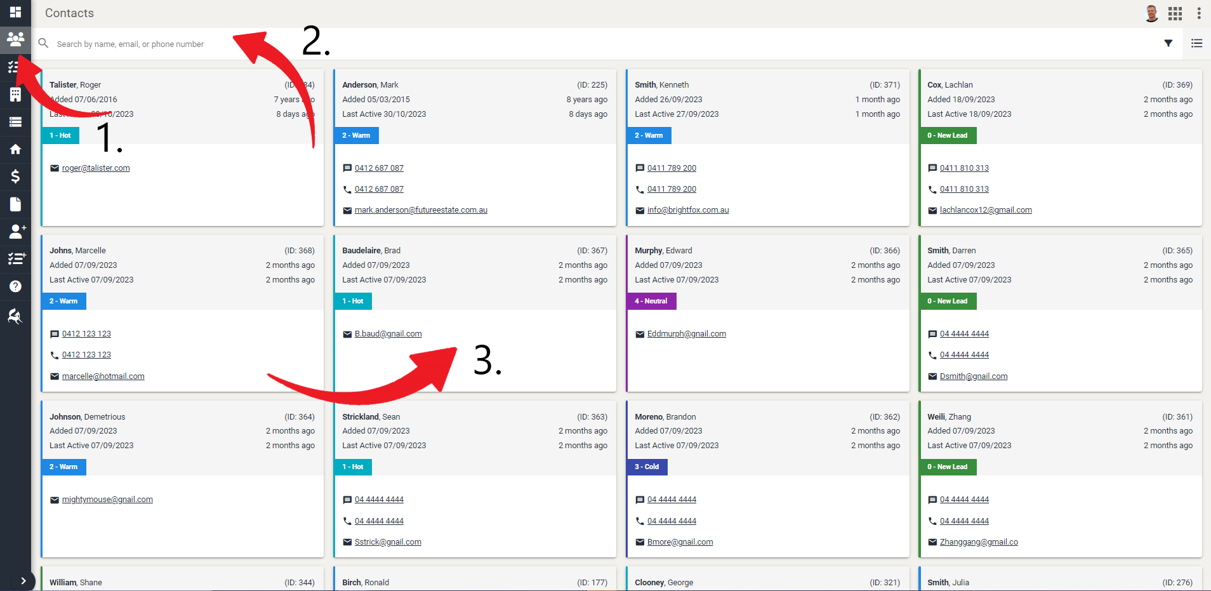Open the building icon in sidebar
The width and height of the screenshot is (1211, 591).
pyautogui.click(x=15, y=95)
